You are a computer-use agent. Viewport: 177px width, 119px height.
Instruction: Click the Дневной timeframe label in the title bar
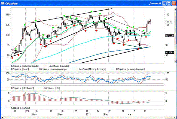(155, 4)
